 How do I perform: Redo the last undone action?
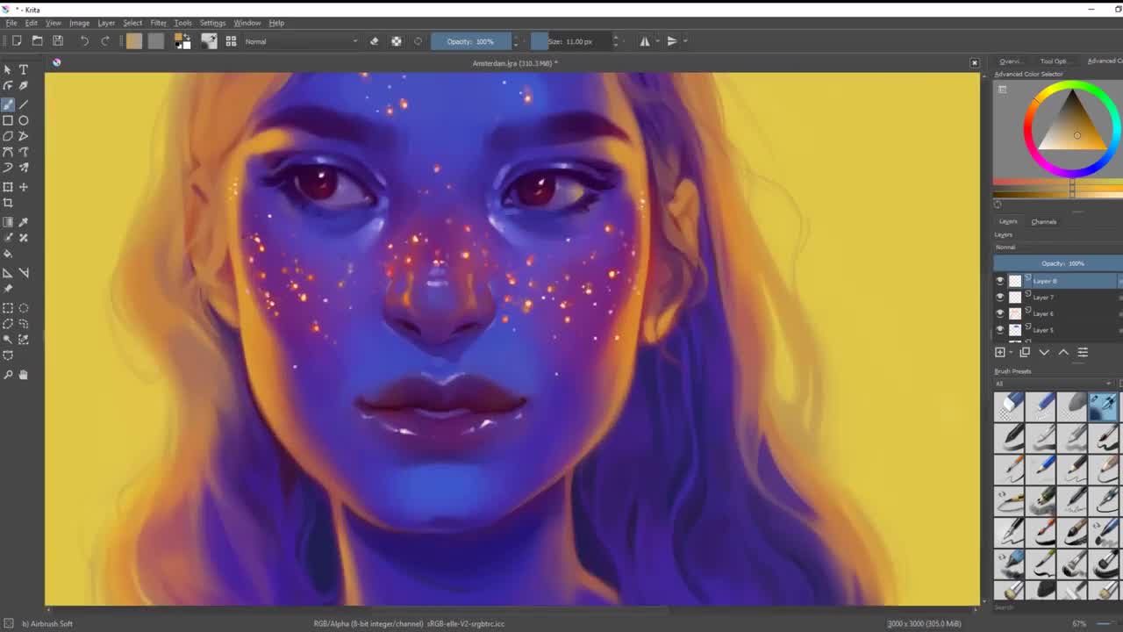point(105,41)
